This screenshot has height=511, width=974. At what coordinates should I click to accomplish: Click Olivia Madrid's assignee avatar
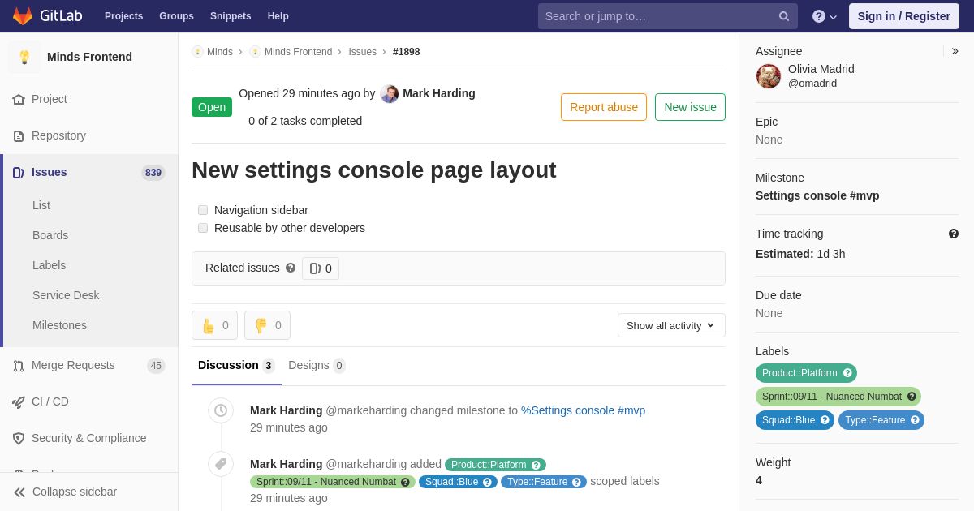(x=769, y=76)
